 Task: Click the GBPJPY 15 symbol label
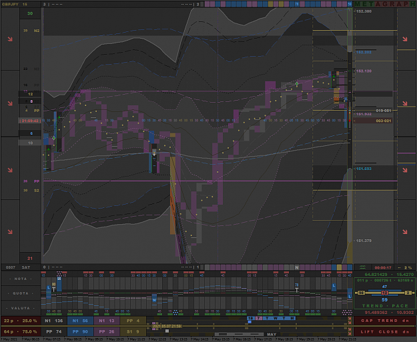coord(15,4)
